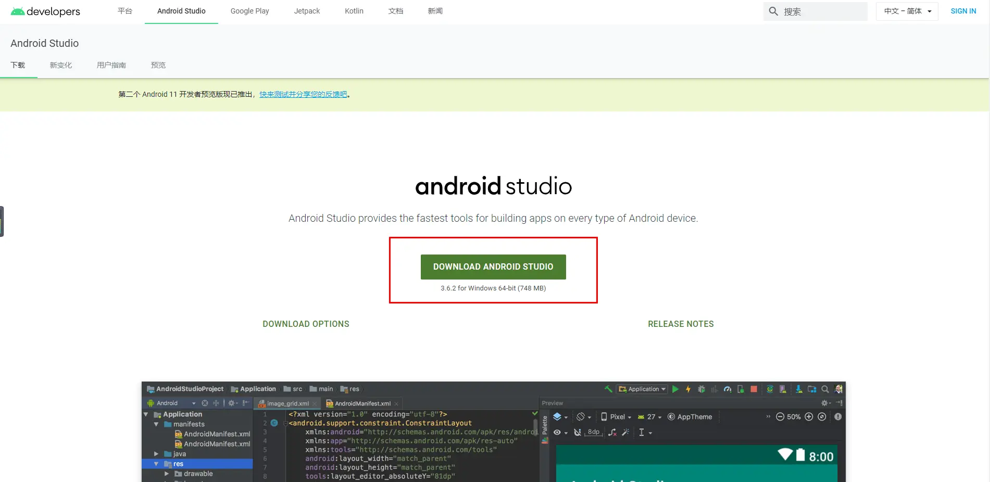Click the DOWNLOAD ANDROID STUDIO button
990x482 pixels.
pyautogui.click(x=493, y=267)
